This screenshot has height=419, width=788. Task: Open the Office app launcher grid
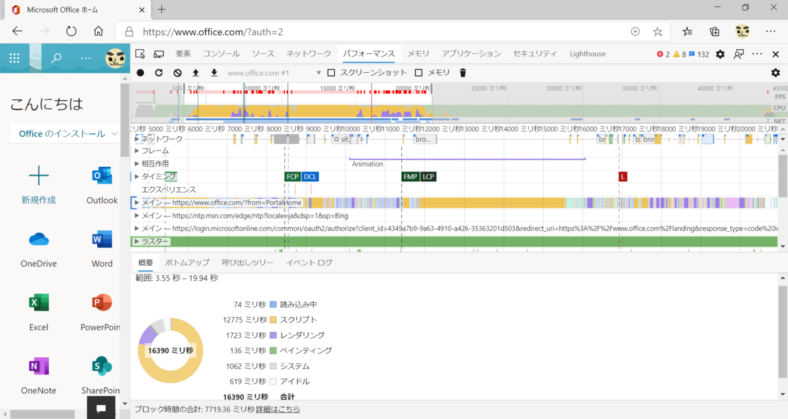click(x=14, y=58)
